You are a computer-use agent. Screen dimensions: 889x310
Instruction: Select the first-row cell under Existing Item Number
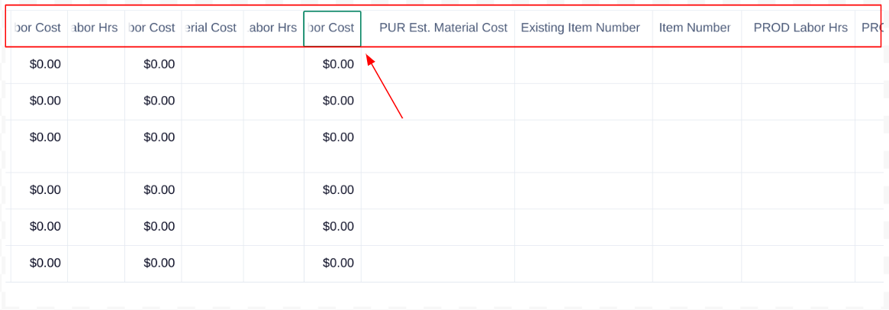584,65
